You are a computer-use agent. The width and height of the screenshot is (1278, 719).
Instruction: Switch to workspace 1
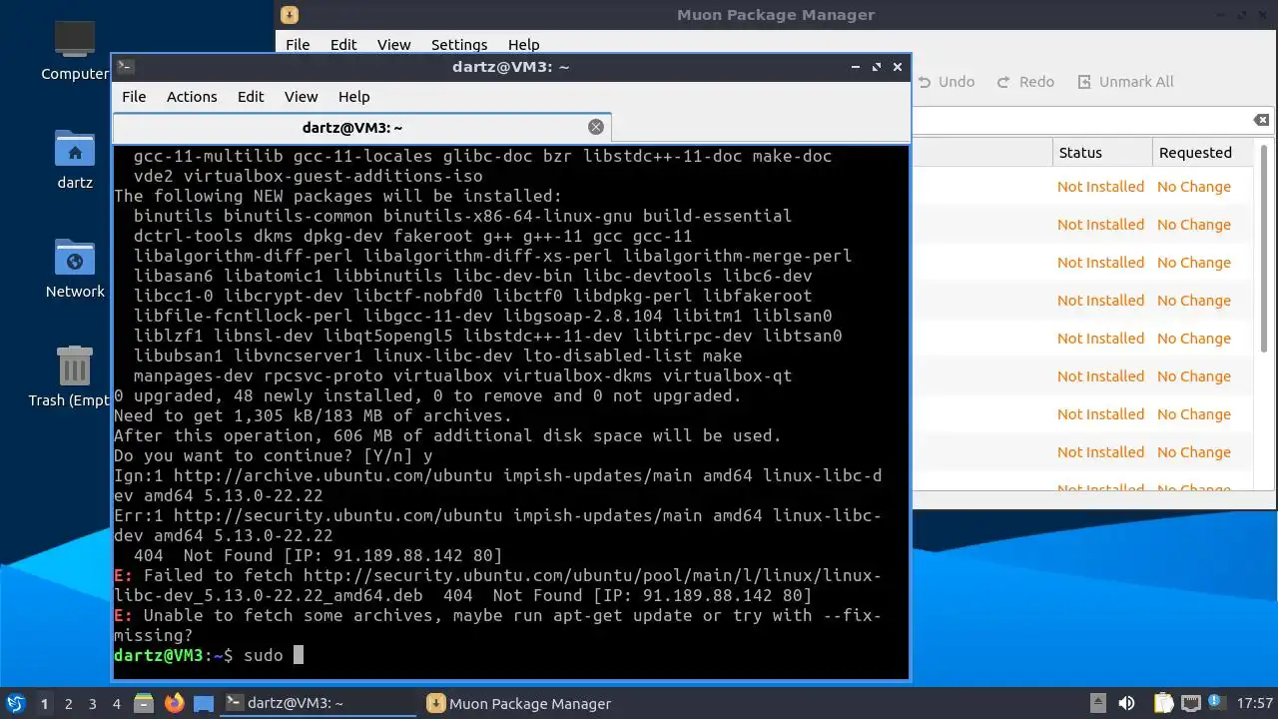coord(44,703)
